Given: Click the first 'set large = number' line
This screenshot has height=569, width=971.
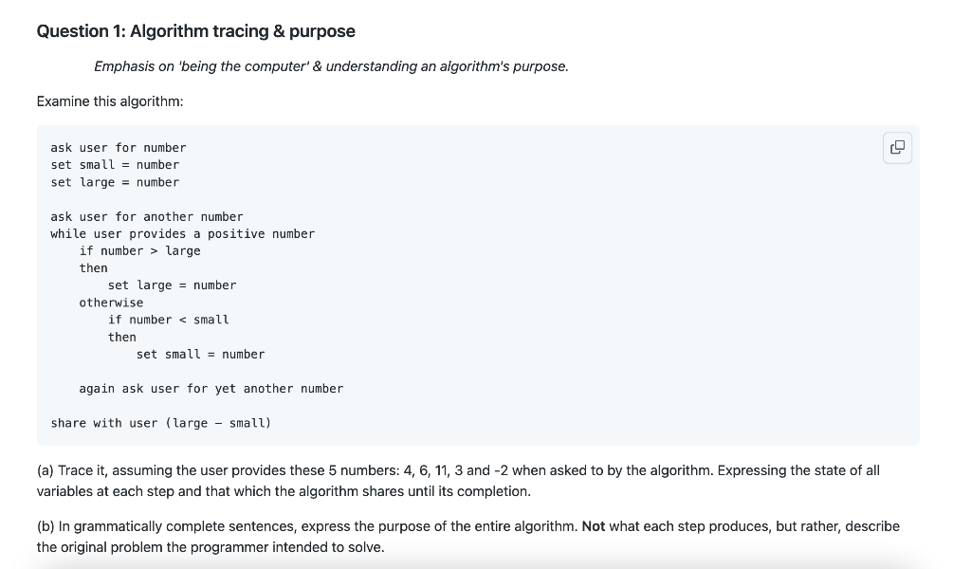Looking at the screenshot, I should click(115, 182).
